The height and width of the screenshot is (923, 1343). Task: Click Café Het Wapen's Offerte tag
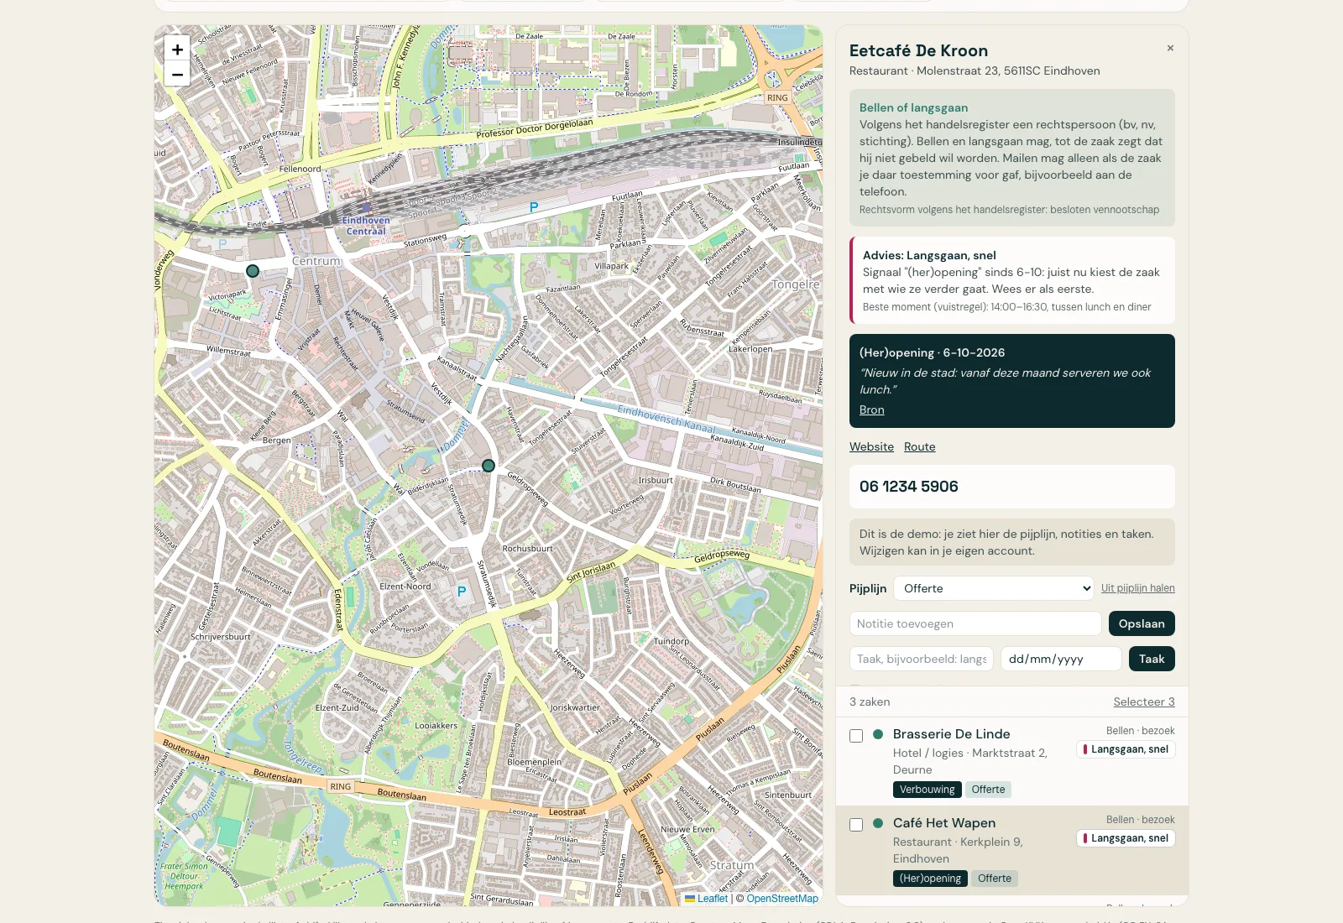995,879
